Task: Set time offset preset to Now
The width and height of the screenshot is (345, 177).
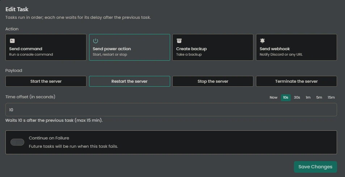Action: click(273, 98)
